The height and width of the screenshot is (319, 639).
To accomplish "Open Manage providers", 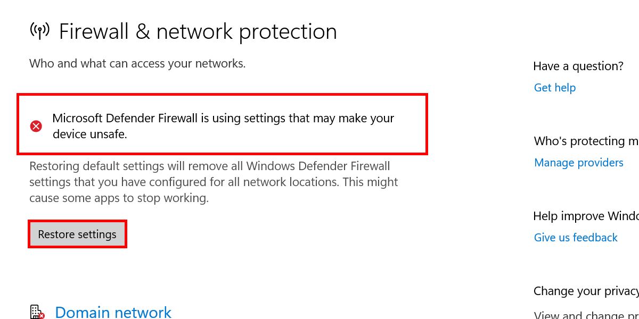I will pos(578,162).
